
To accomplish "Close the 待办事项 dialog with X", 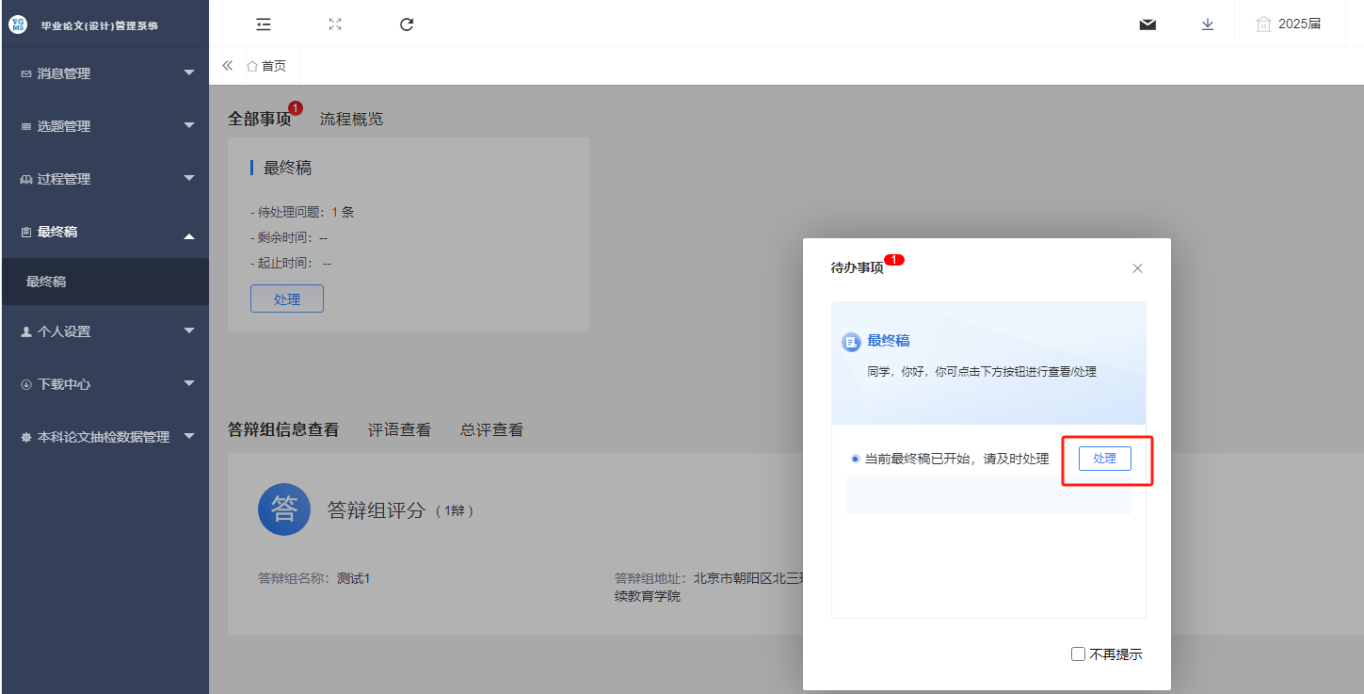I will click(x=1137, y=268).
